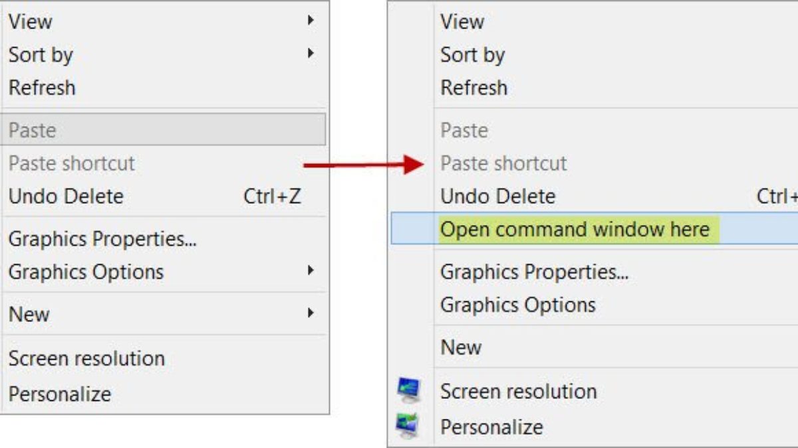Expand the Sort by submenu arrow
The height and width of the screenshot is (448, 798).
coord(311,54)
